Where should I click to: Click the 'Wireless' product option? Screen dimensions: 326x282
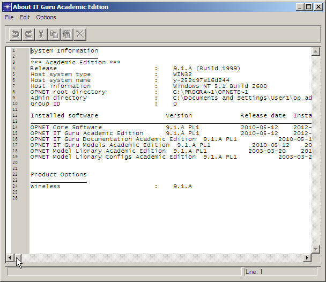click(x=46, y=186)
